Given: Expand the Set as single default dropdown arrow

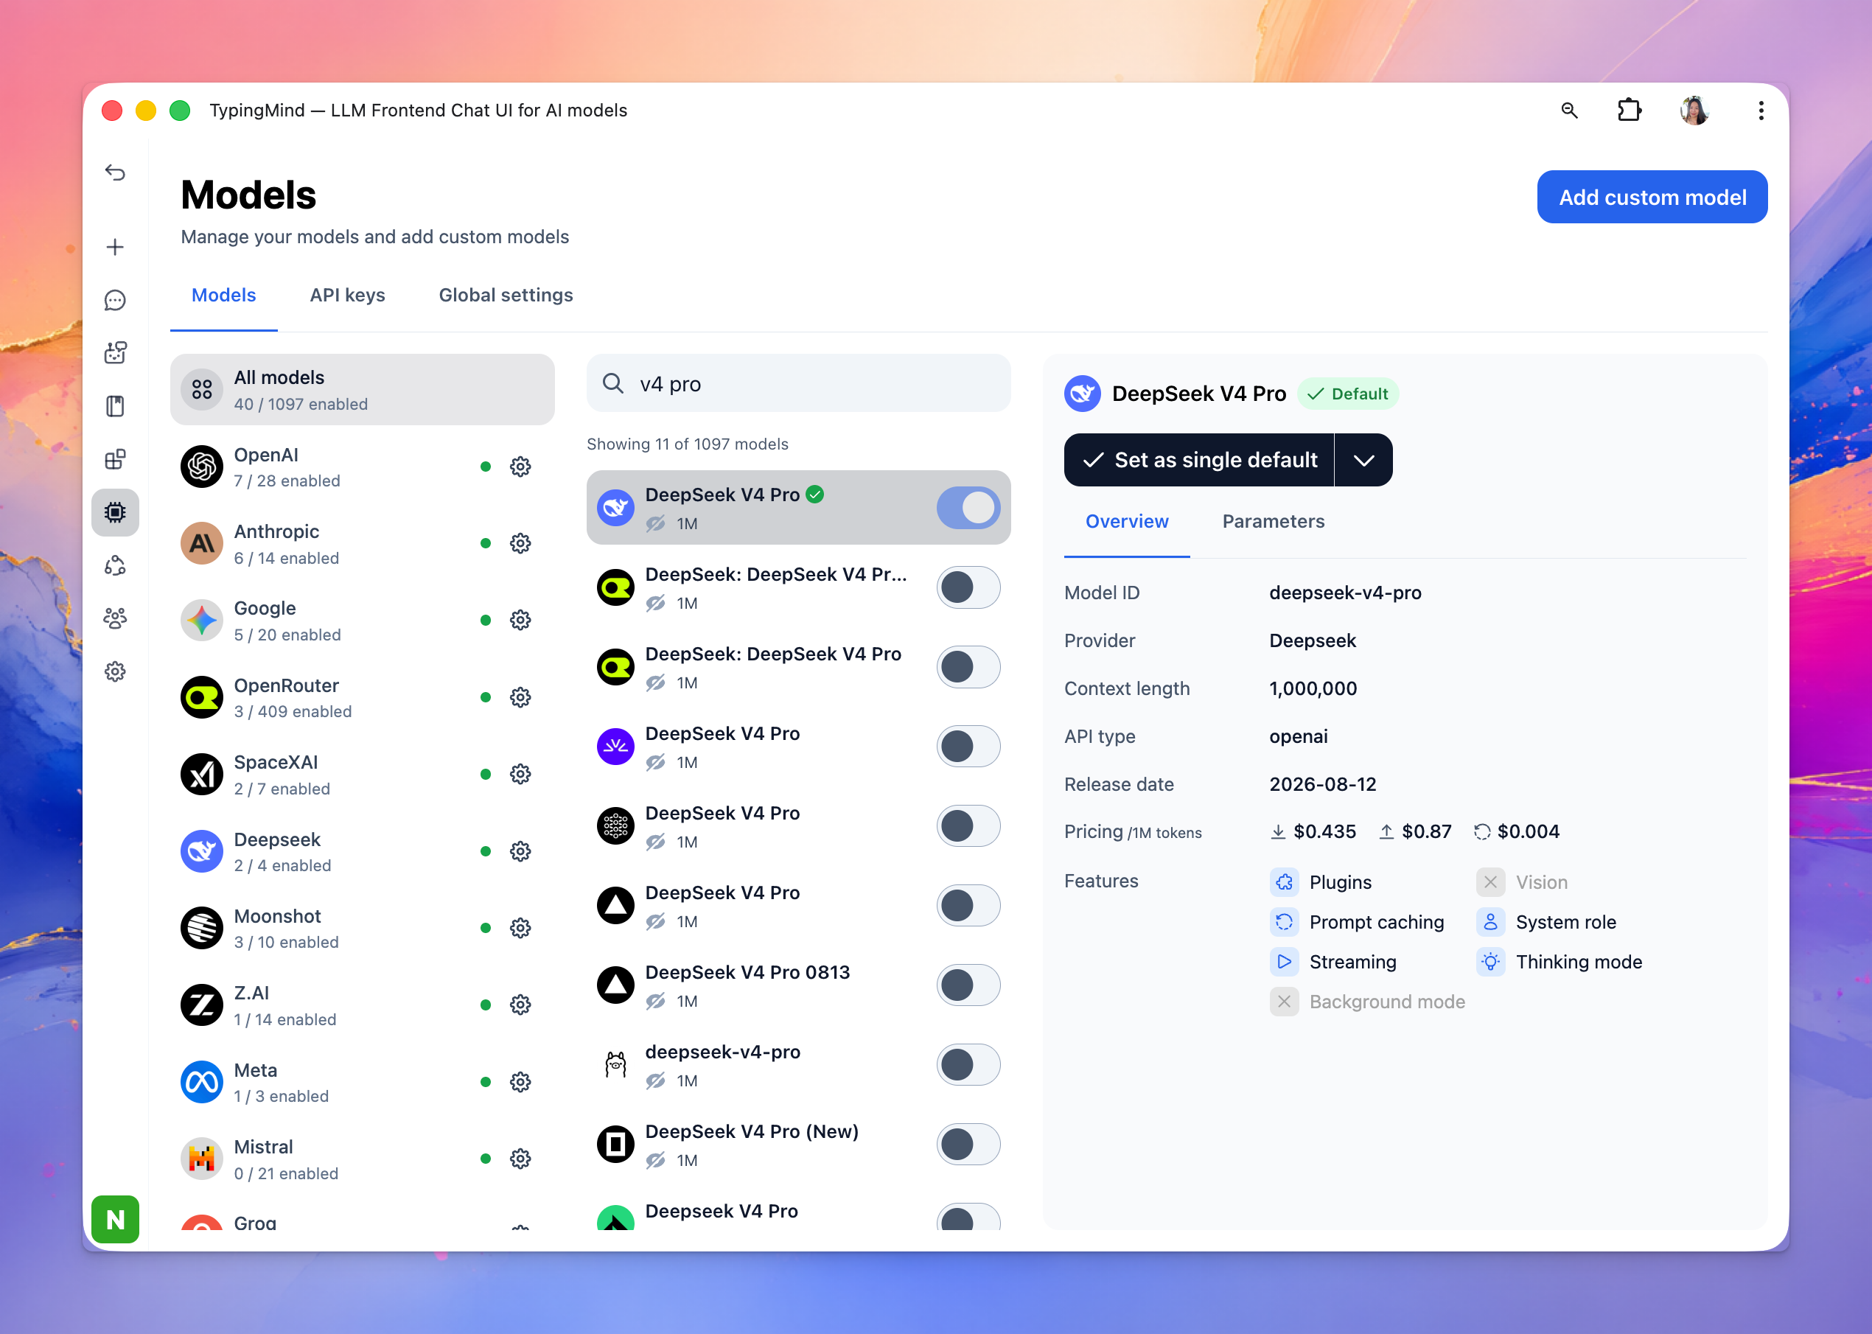Looking at the screenshot, I should pyautogui.click(x=1363, y=460).
